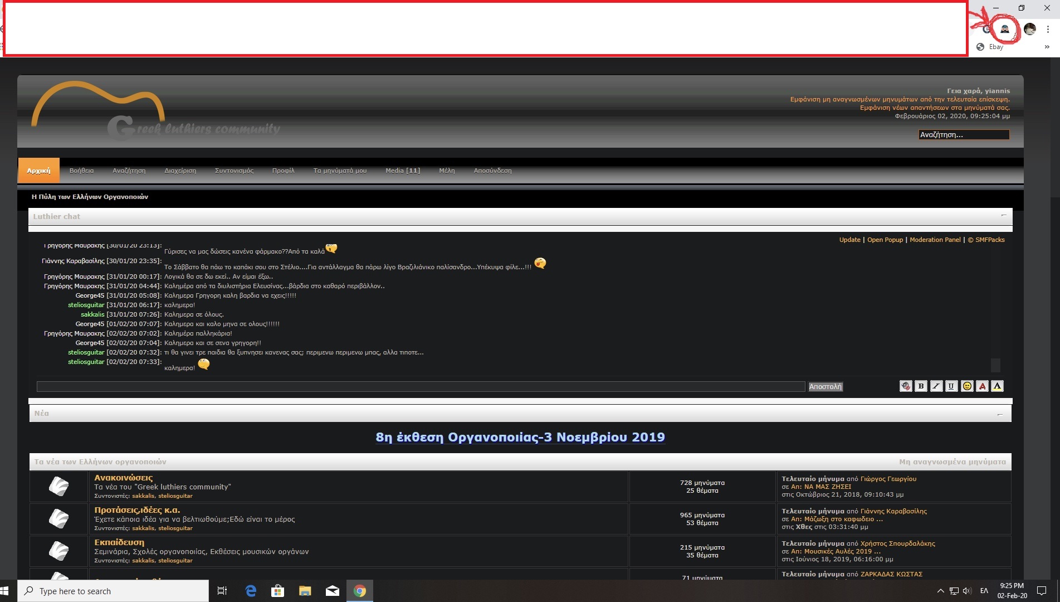Open the Προφίλ menu tab
The height and width of the screenshot is (602, 1060).
(x=283, y=171)
